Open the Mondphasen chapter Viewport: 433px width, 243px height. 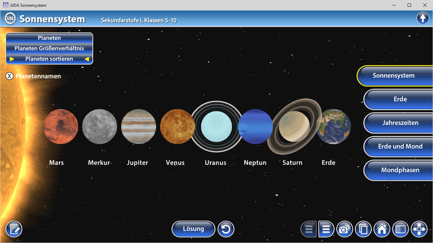pos(400,170)
